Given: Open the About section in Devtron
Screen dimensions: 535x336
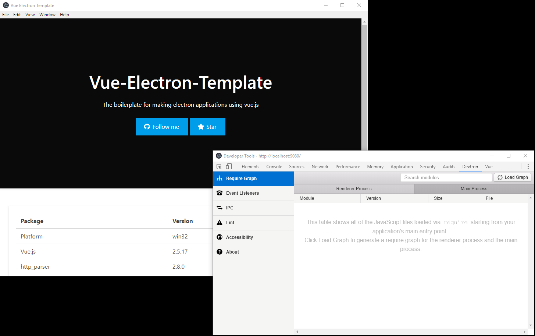Looking at the screenshot, I should (253, 252).
